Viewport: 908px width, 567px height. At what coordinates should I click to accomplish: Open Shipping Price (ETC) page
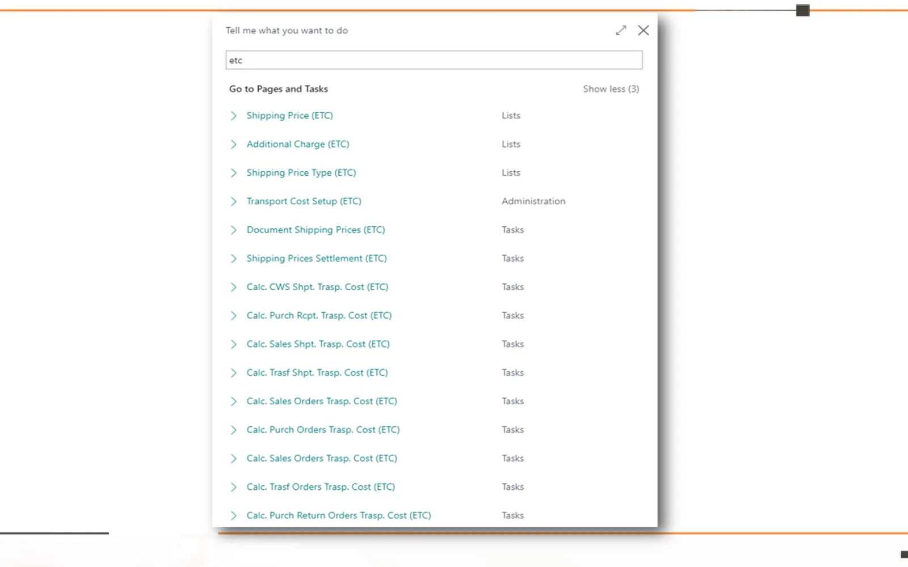click(x=289, y=116)
